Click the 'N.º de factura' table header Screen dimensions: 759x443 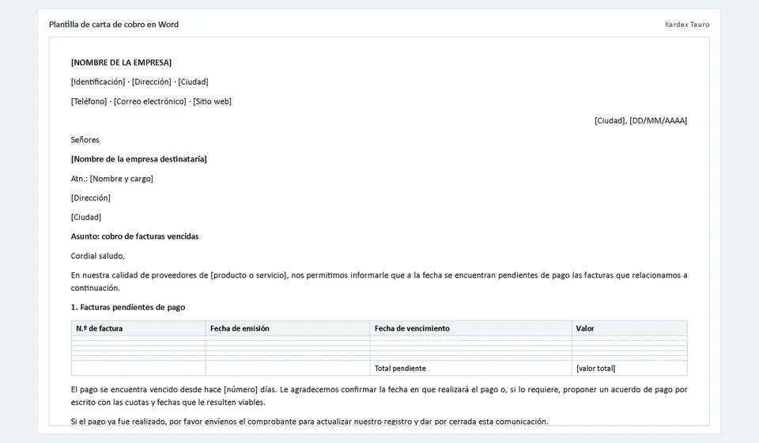pyautogui.click(x=138, y=328)
